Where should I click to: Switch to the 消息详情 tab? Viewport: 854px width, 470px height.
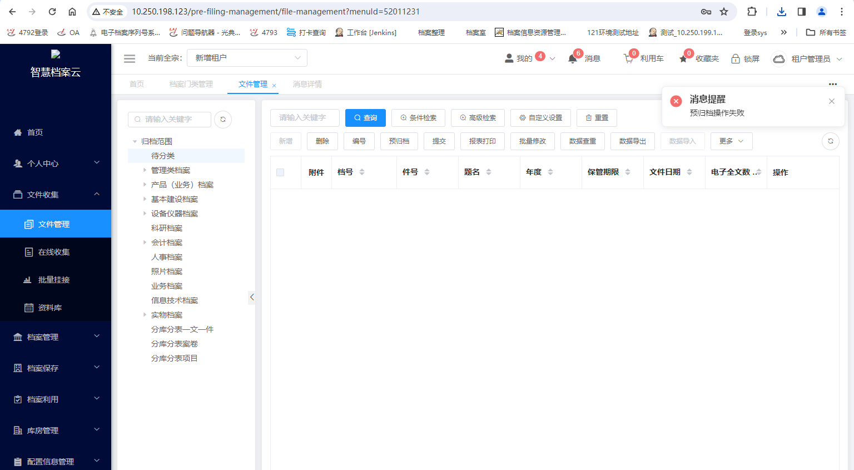307,85
